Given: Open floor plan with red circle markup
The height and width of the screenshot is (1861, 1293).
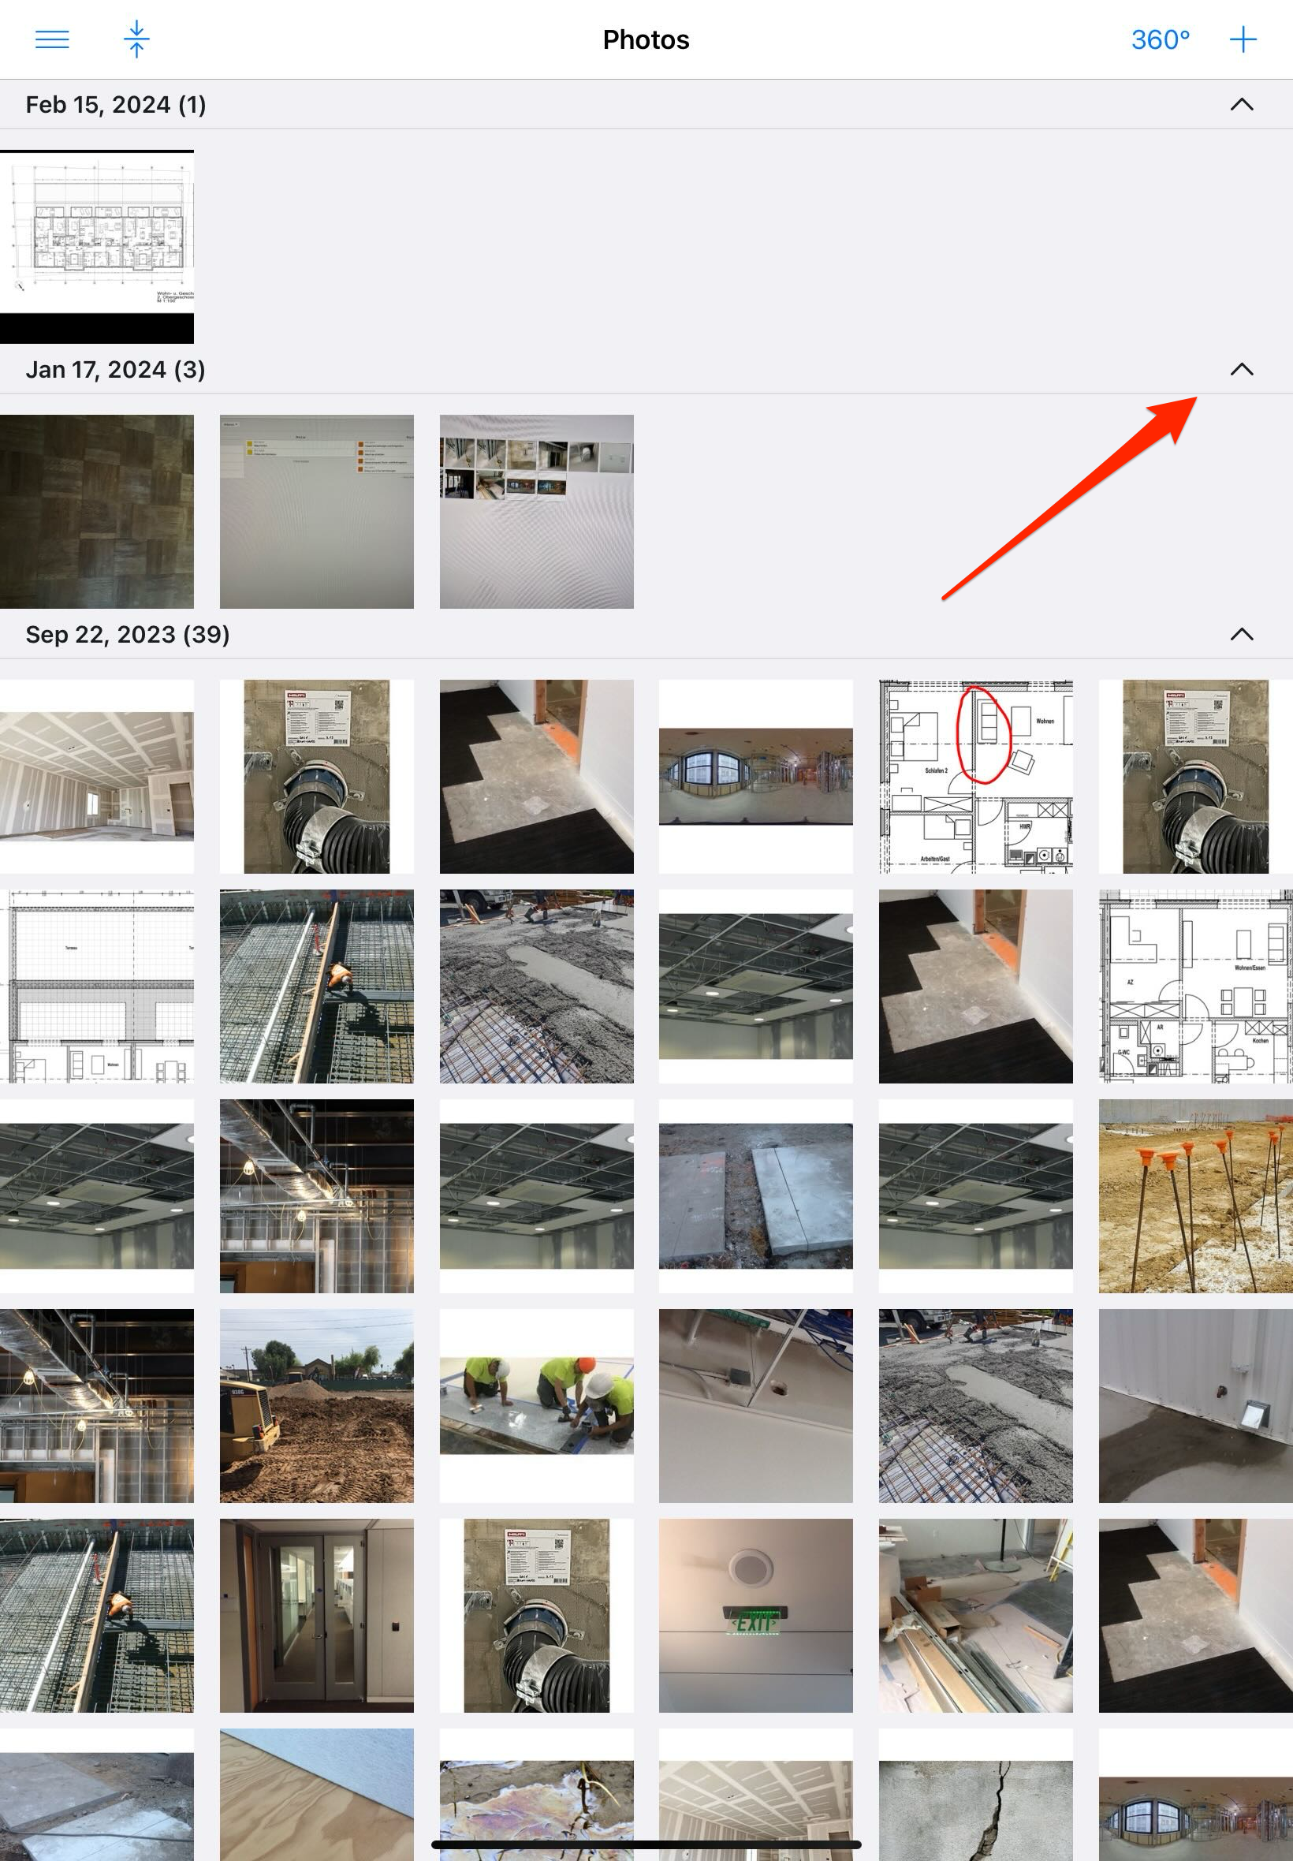Looking at the screenshot, I should pos(975,776).
